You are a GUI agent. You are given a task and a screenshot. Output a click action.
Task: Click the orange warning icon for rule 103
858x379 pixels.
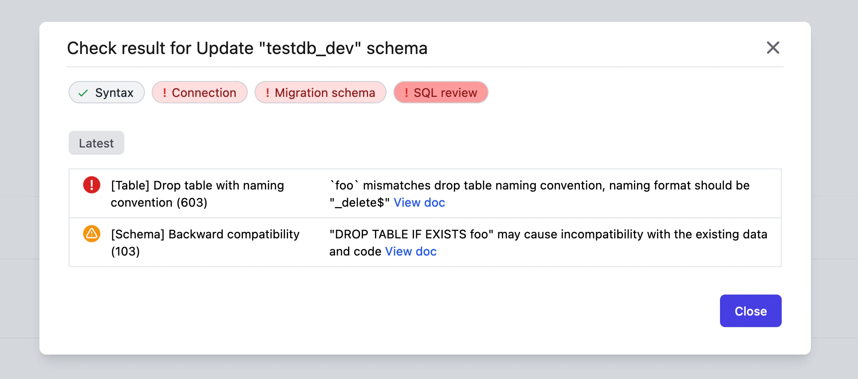pyautogui.click(x=92, y=234)
